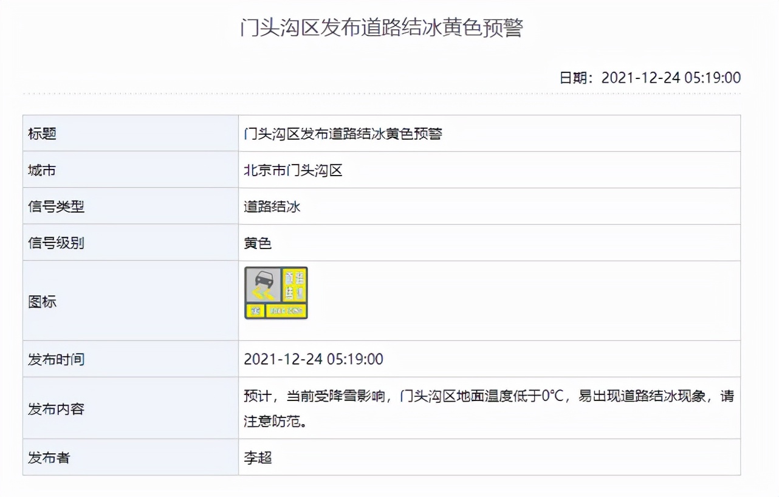The image size is (779, 497).
Task: Click the road icing yellow warning icon
Action: tap(276, 293)
